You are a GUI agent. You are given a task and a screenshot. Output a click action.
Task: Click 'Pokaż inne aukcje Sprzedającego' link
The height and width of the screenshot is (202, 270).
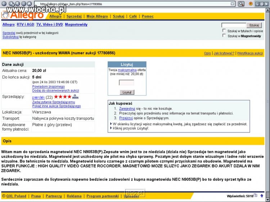[x=57, y=106]
